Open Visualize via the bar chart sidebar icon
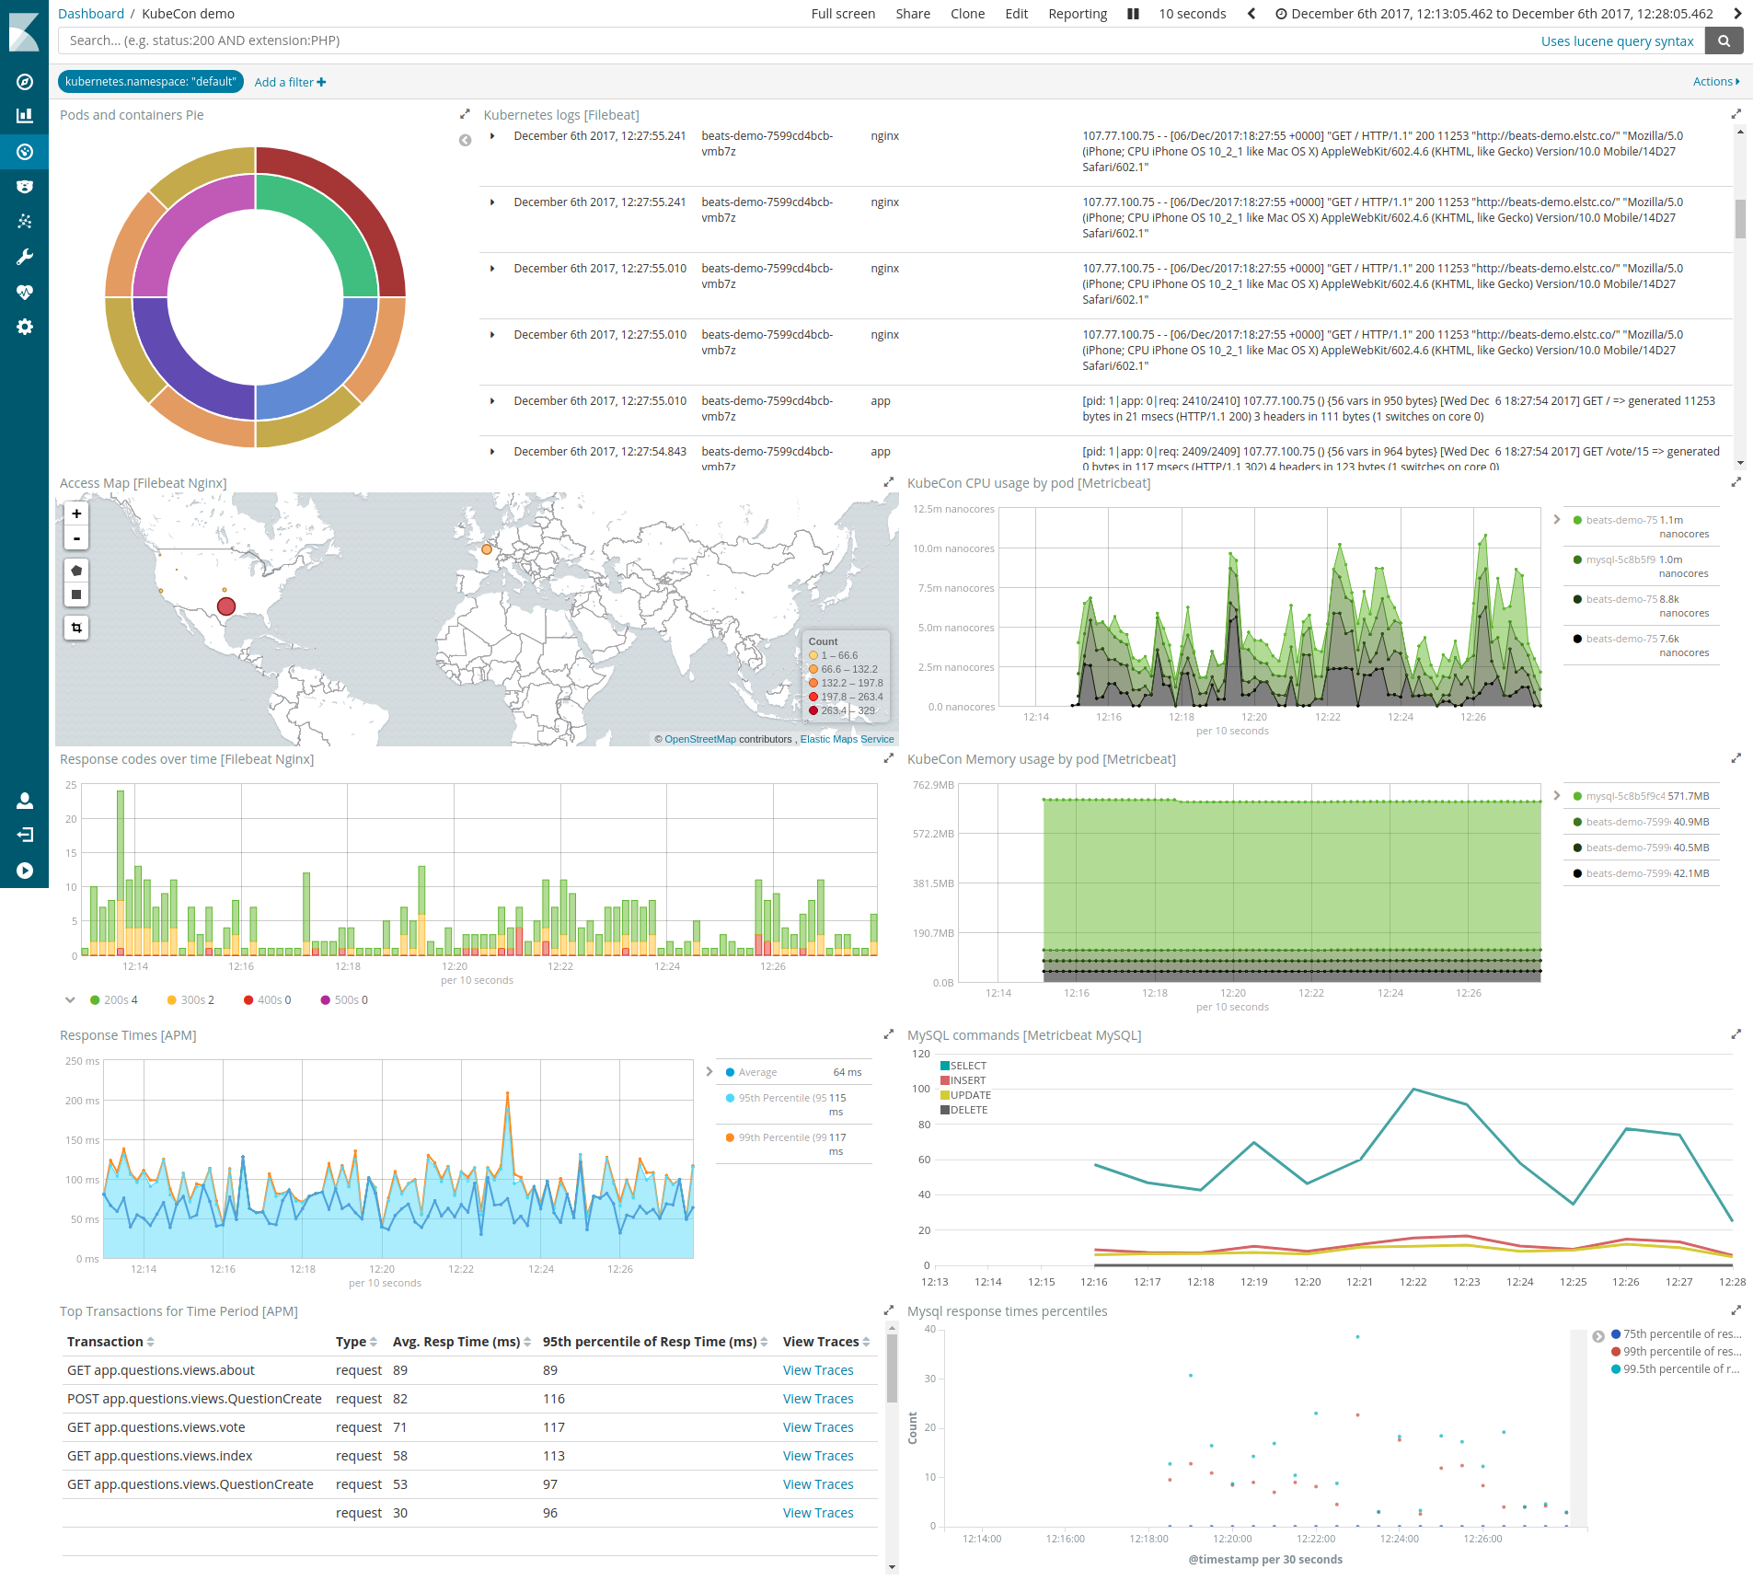Viewport: 1753px width, 1581px height. pyautogui.click(x=25, y=116)
